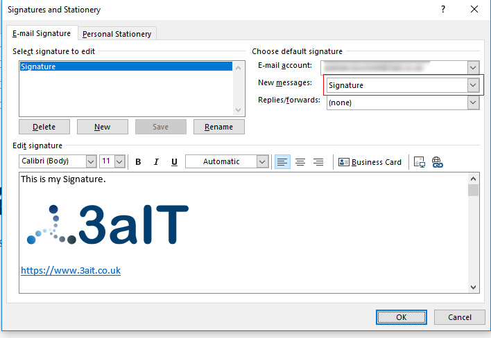491x338 pixels.
Task: Align signature text left
Action: click(282, 161)
